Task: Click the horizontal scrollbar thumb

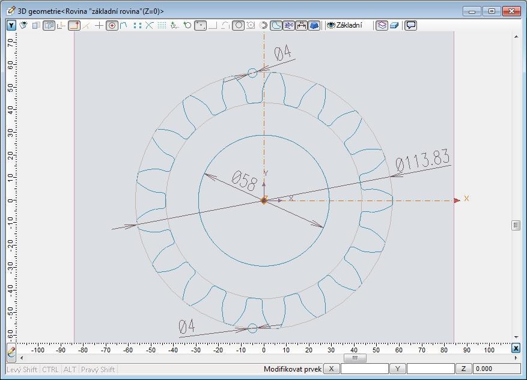Action: (355, 358)
